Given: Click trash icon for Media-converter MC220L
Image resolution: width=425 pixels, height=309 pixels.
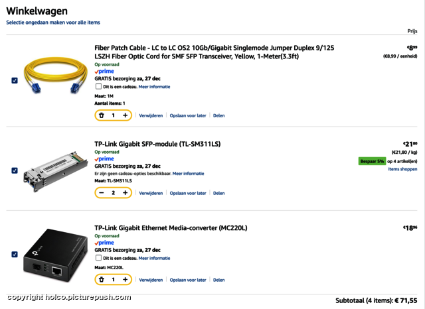Looking at the screenshot, I should point(102,280).
